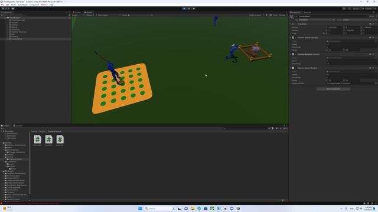Click the Add Component button
Image resolution: width=378 pixels, height=212 pixels.
pos(333,89)
